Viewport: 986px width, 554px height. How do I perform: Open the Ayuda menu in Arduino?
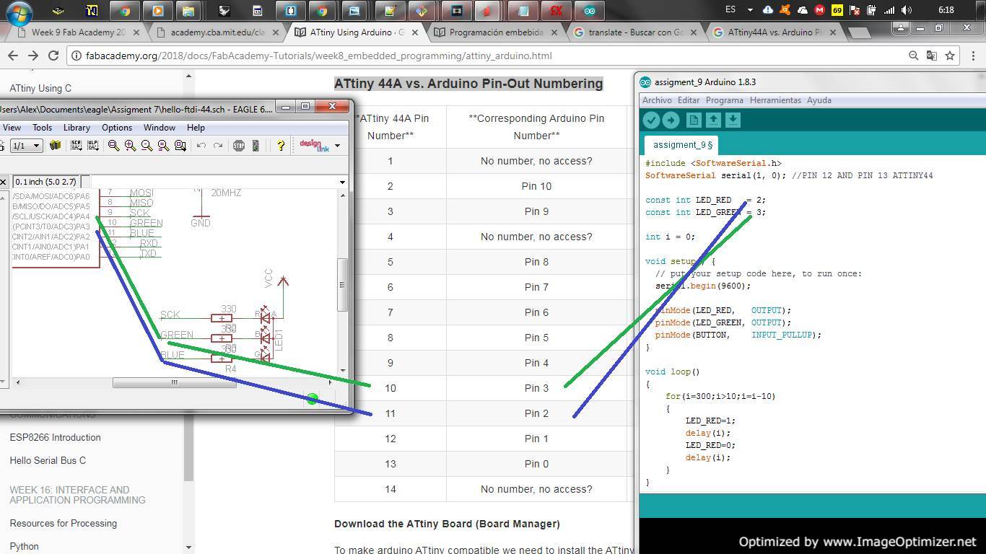click(x=819, y=100)
